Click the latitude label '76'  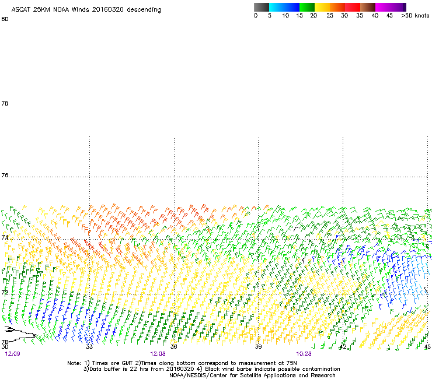(5, 175)
